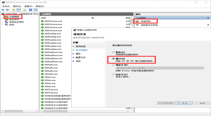This screenshot has width=211, height=116.
Task: Click 按配置文件筛选 action label
Action: pos(149,25)
